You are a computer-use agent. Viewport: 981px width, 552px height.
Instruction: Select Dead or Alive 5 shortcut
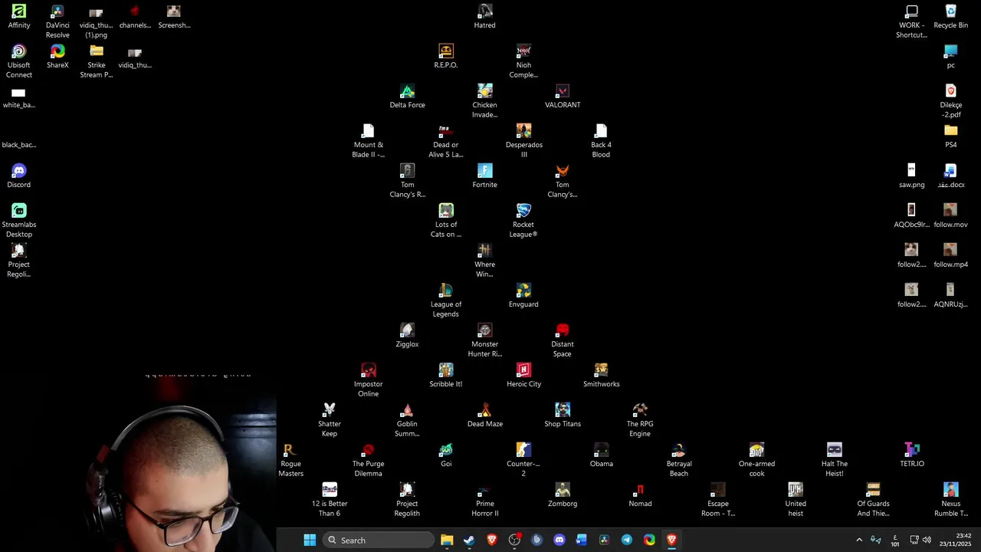[x=446, y=141]
